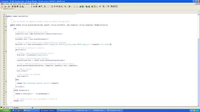Viewport: 200px width, 112px height.
Task: Click the 'catch (Exception e)' code line
Action: coord(22,90)
